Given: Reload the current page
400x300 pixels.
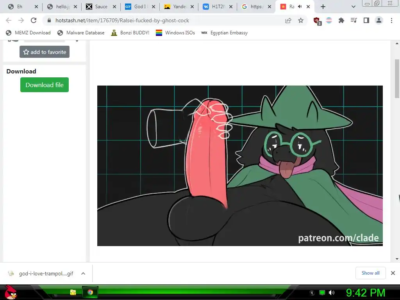Looking at the screenshot, I should point(34,20).
